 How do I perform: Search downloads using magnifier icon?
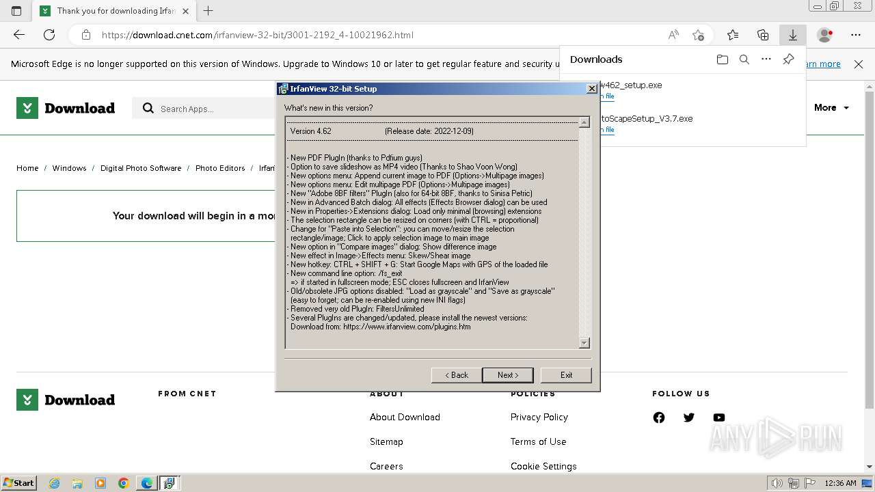744,59
